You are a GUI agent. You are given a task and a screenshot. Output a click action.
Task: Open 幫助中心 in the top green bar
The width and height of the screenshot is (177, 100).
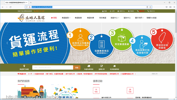(121, 11)
